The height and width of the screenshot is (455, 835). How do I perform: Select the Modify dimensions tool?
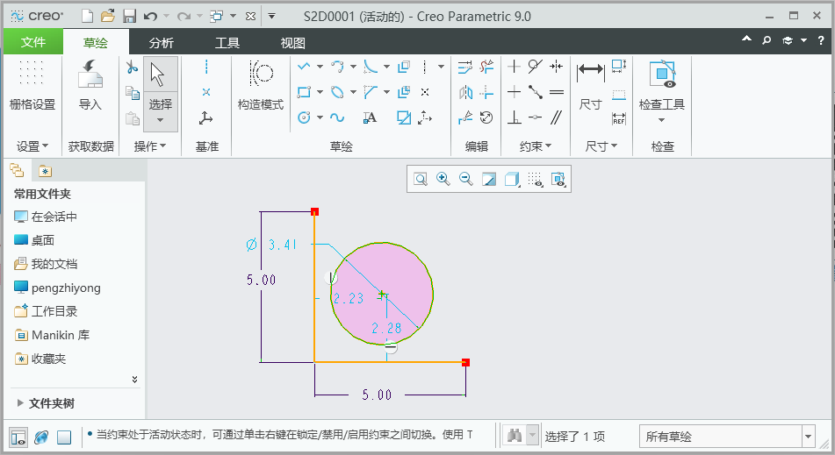point(464,67)
